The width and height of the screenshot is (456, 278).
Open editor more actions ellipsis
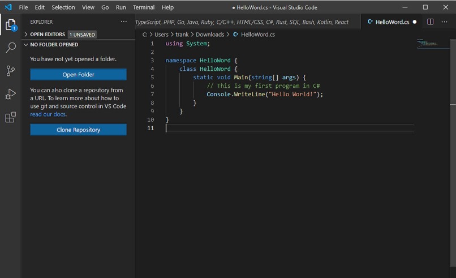444,22
